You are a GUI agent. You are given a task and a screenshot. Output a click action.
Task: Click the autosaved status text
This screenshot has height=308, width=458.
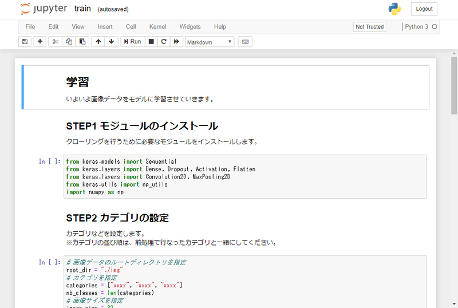[x=113, y=9]
